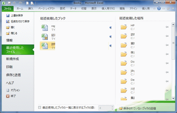This screenshot has width=177, height=113.
Task: Switch to the 挿入 tab
Action: (31, 9)
